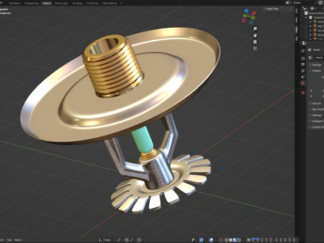Toggle the camera view icon
The image size is (324, 243).
point(255,42)
